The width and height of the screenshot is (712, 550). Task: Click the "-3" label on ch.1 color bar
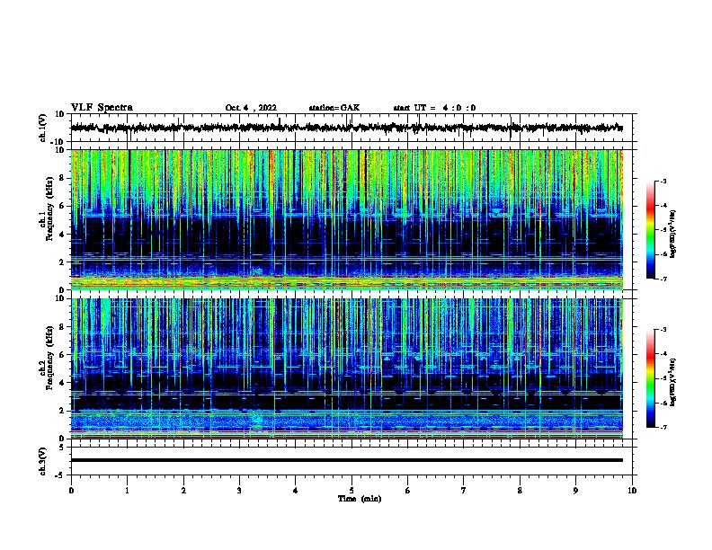coord(663,182)
